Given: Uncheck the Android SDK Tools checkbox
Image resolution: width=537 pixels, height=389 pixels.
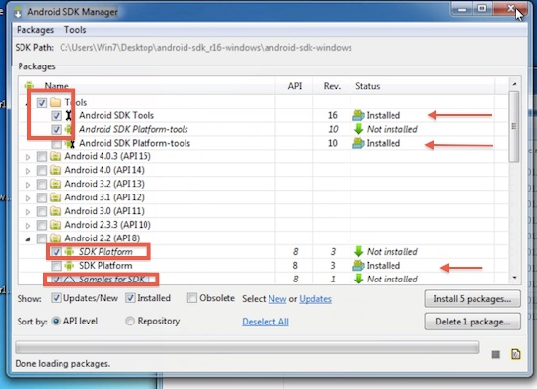Looking at the screenshot, I should point(57,116).
